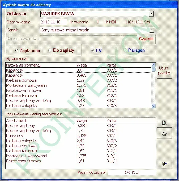This screenshot has width=179, height=181.
Task: Select the Kiełbasa domowa row in Wydane paczki
Action: tap(78, 80)
